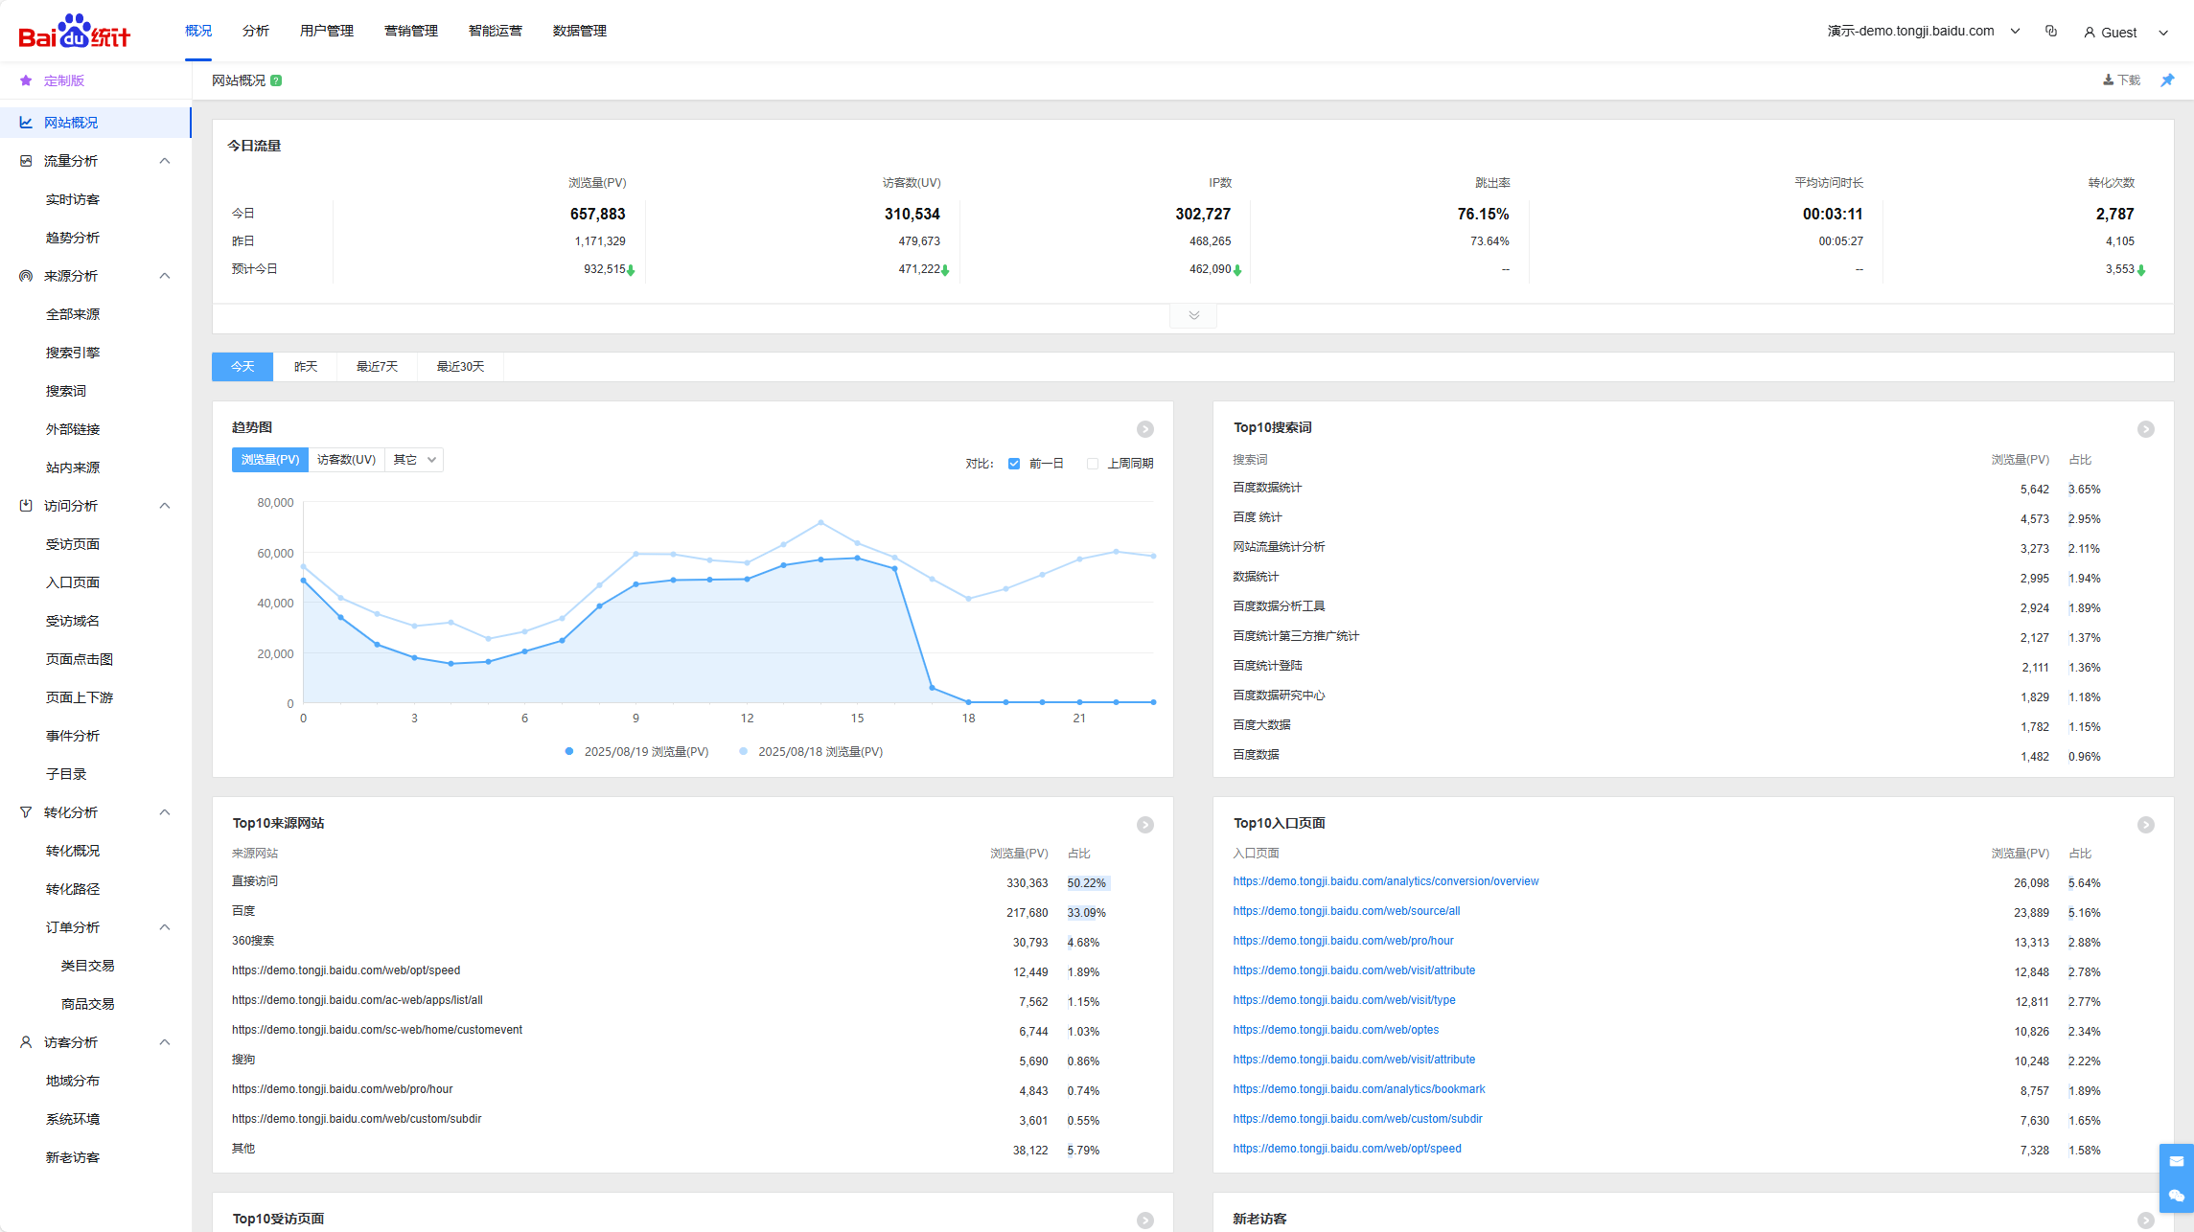Click the 来源分析 sidebar icon

pos(26,276)
